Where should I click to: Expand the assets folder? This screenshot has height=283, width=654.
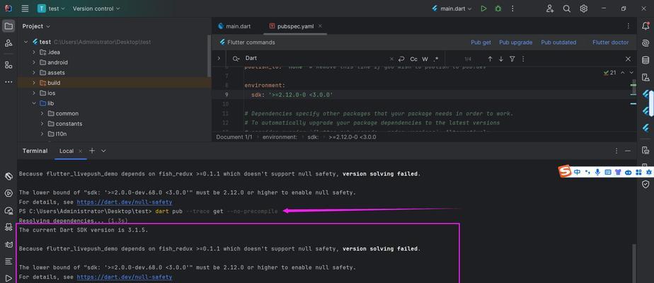point(34,73)
